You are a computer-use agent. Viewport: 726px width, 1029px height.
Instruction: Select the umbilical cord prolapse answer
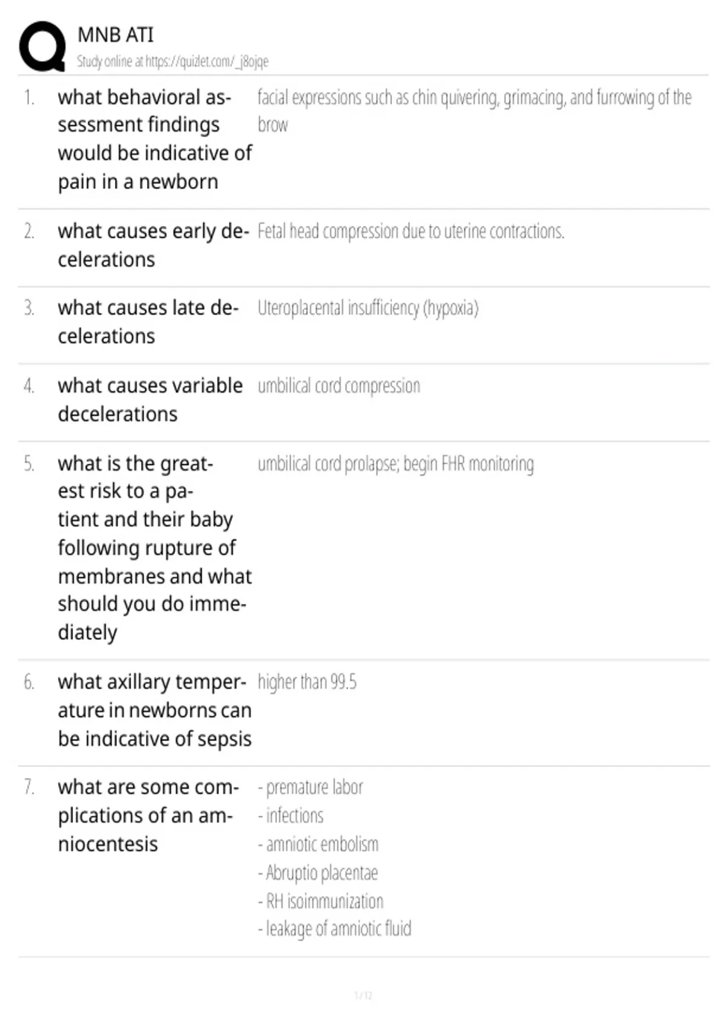(396, 464)
